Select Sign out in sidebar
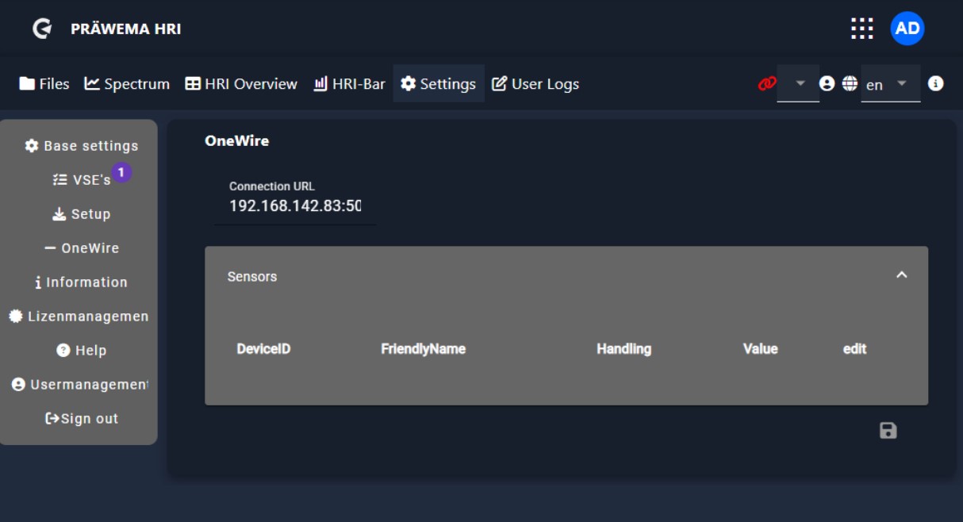This screenshot has height=522, width=963. point(82,419)
